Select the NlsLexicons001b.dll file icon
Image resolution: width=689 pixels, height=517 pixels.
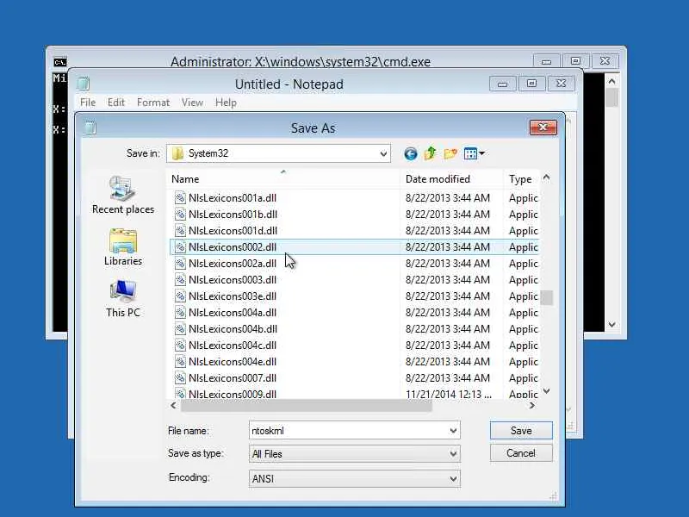[x=180, y=214]
